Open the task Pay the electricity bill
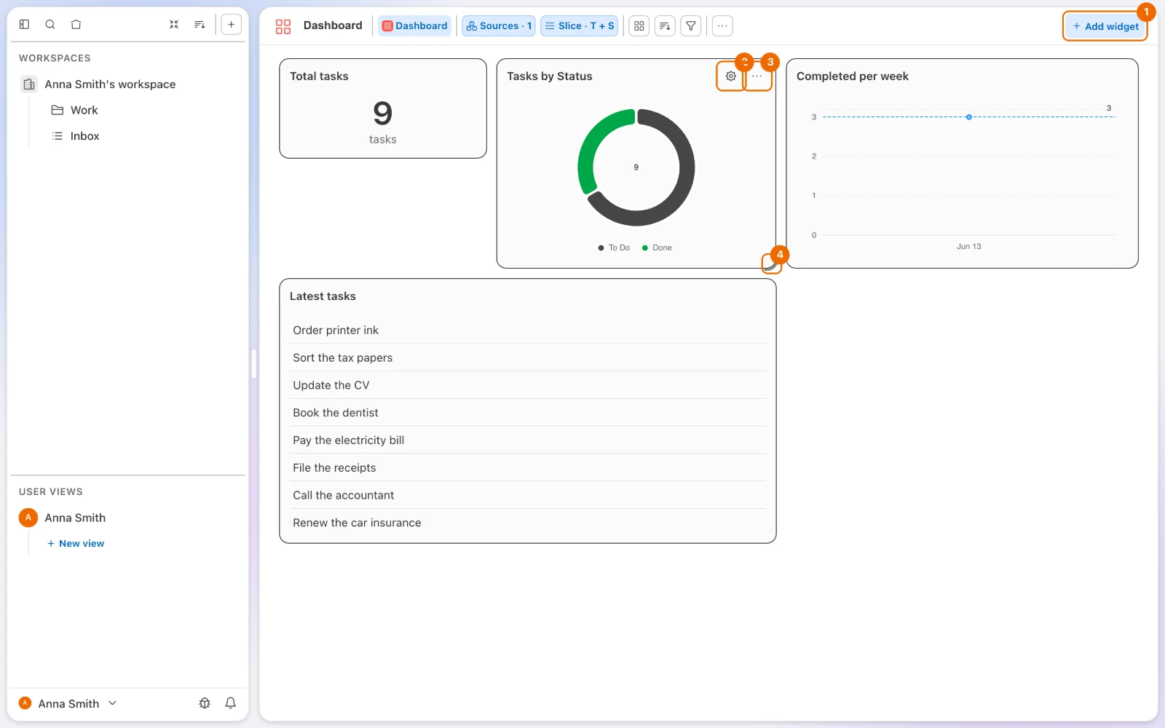The height and width of the screenshot is (728, 1165). [528, 440]
